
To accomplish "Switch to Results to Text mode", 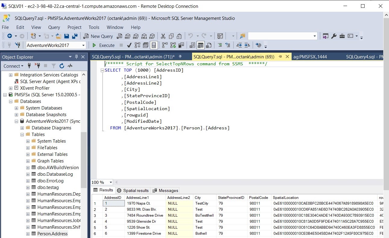I will pyautogui.click(x=192, y=45).
